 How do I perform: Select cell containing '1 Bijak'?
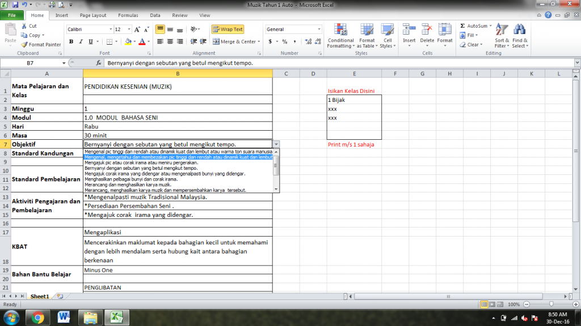354,100
